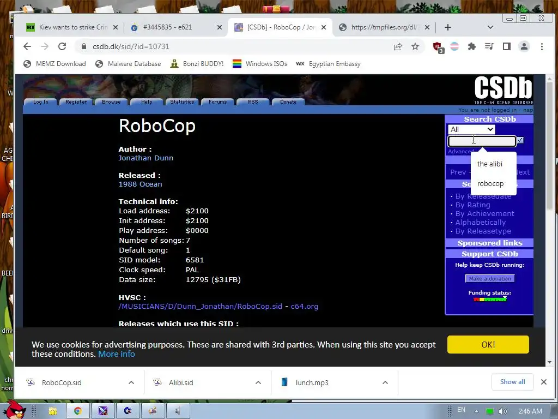Viewport: 558px width, 419px height.
Task: Close the '#3445835 - e621' tab
Action: point(220,27)
